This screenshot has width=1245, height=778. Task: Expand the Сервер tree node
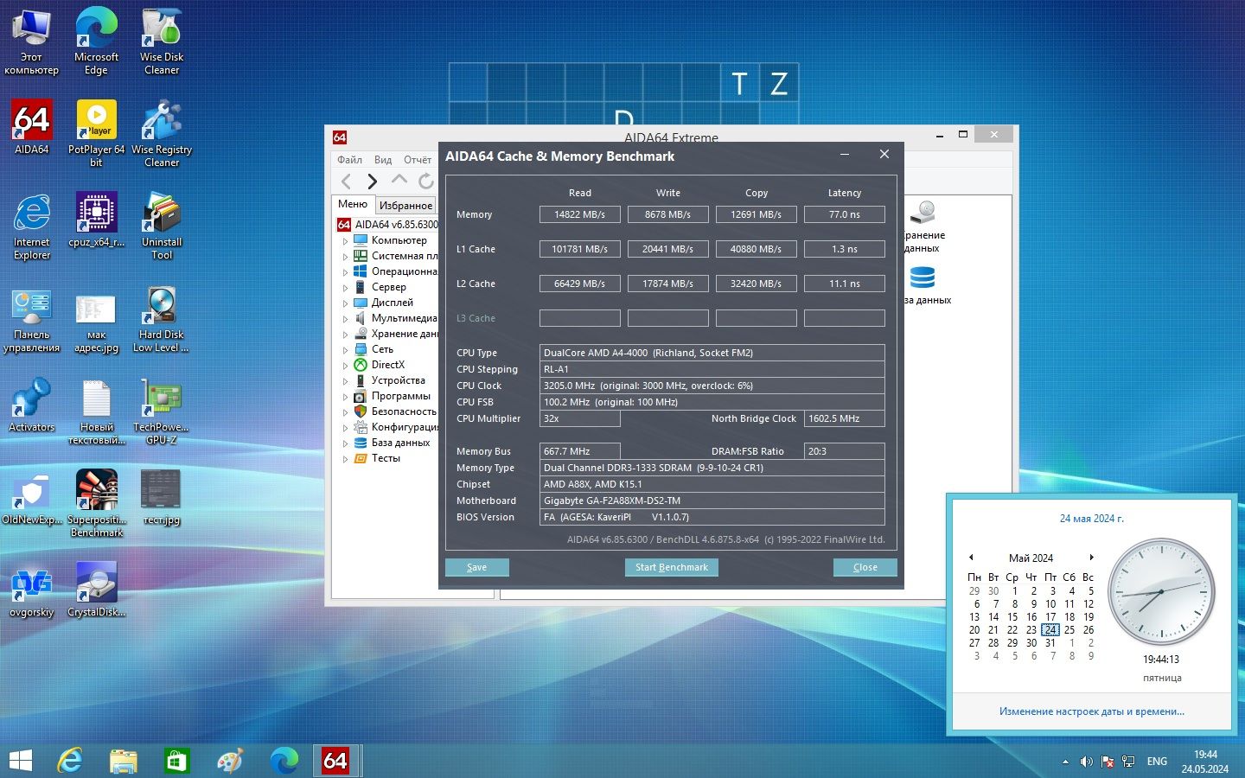(x=345, y=288)
